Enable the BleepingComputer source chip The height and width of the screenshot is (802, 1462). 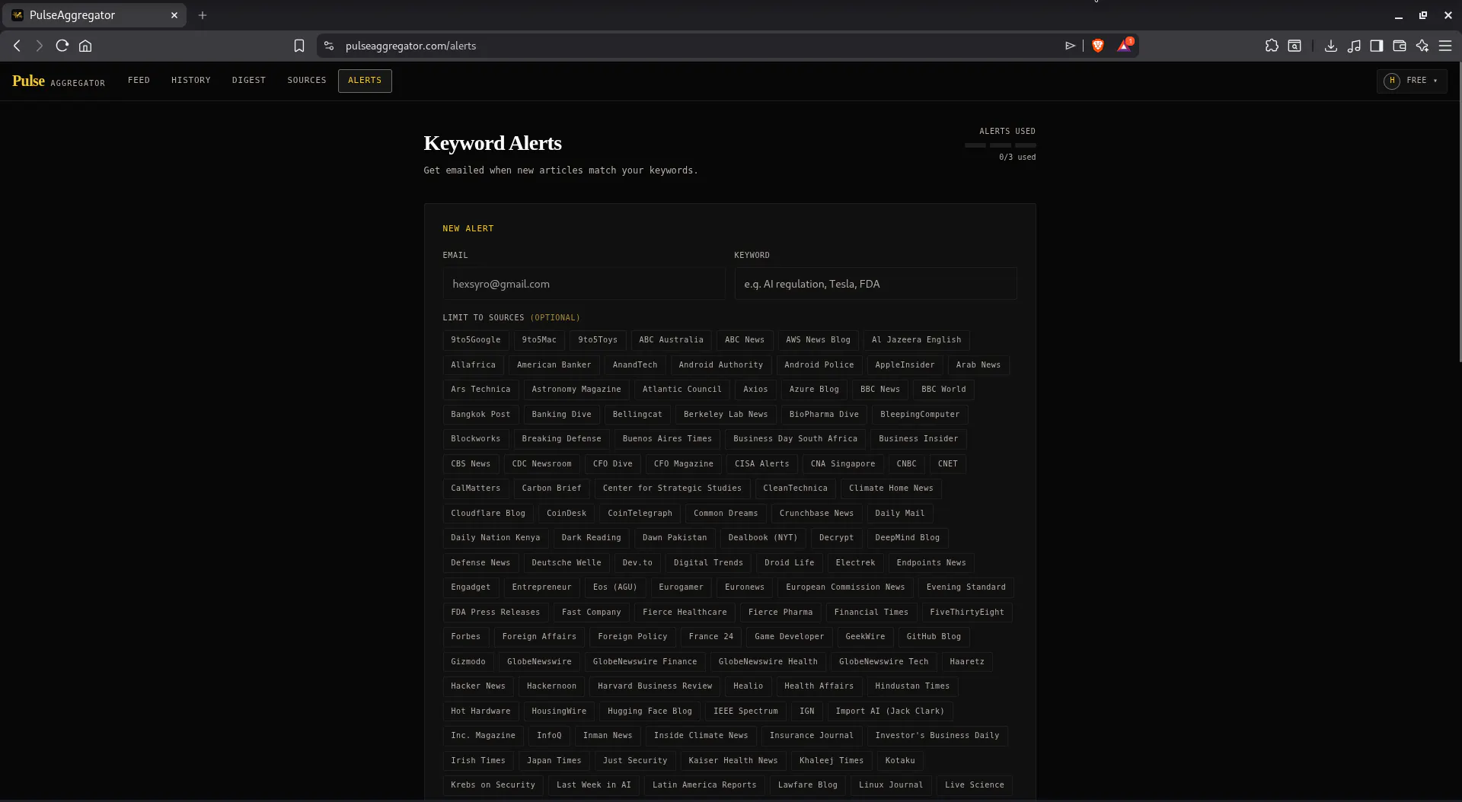(x=920, y=415)
